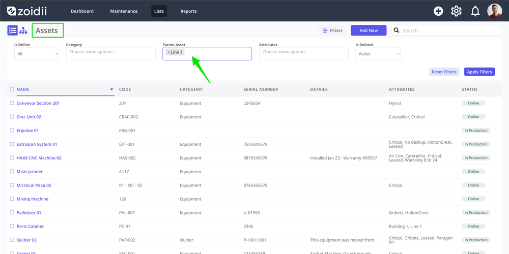Focus the Search input field

pos(446,30)
